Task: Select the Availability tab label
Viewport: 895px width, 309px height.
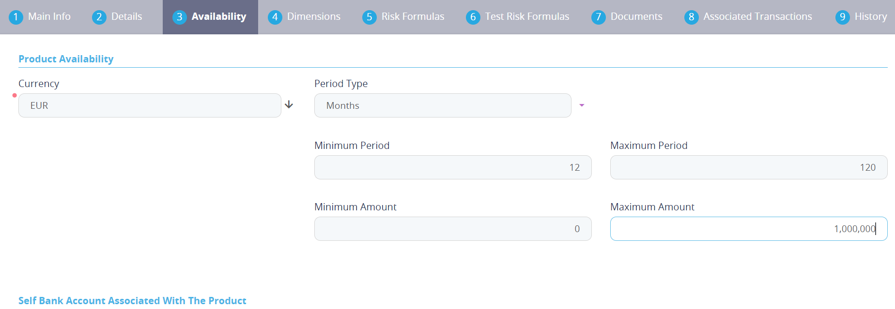Action: [218, 17]
